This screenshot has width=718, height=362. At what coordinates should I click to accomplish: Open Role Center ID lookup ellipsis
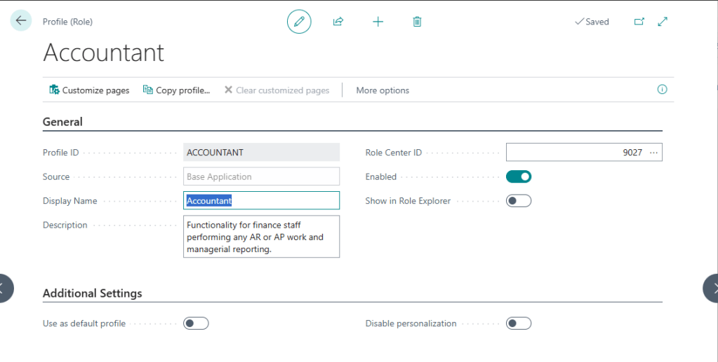(654, 153)
